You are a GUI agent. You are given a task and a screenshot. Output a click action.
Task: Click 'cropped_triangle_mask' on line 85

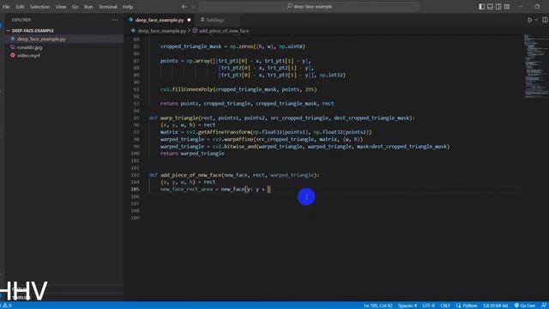coord(190,46)
